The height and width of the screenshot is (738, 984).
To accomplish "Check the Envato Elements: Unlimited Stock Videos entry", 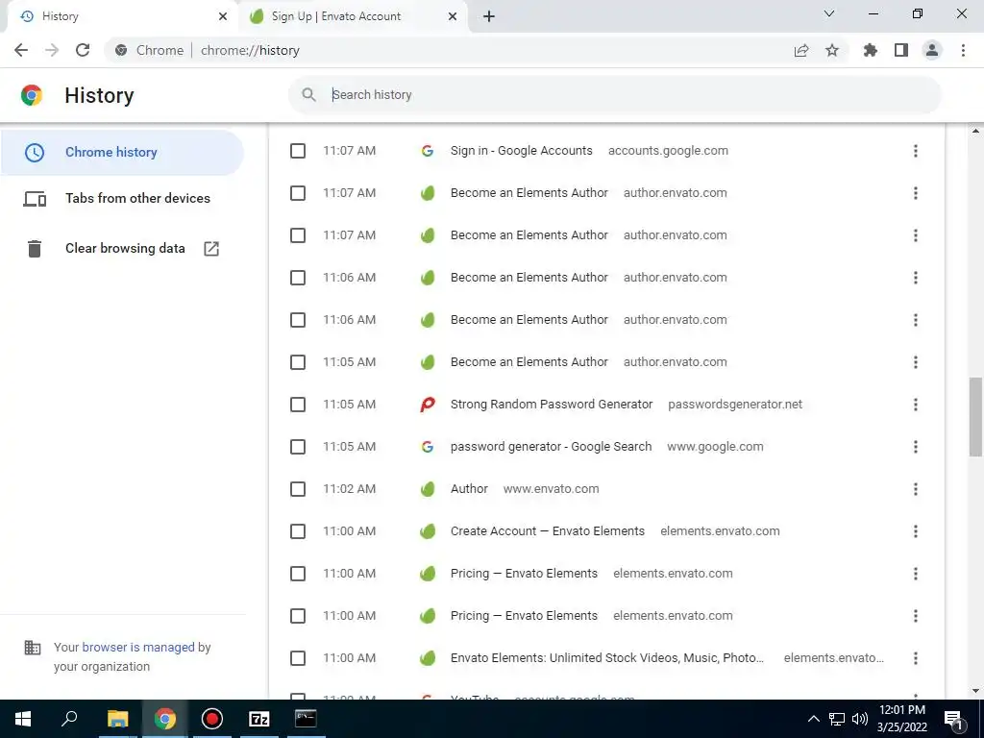I will (298, 658).
